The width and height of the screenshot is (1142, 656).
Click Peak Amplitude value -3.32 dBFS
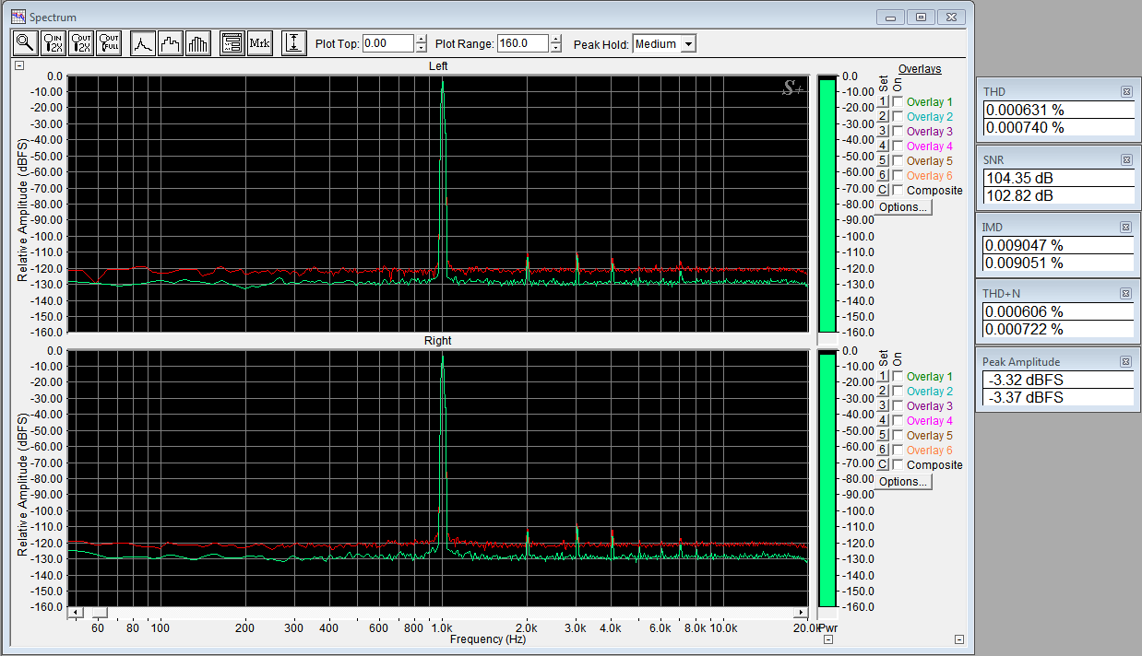[x=1058, y=380]
